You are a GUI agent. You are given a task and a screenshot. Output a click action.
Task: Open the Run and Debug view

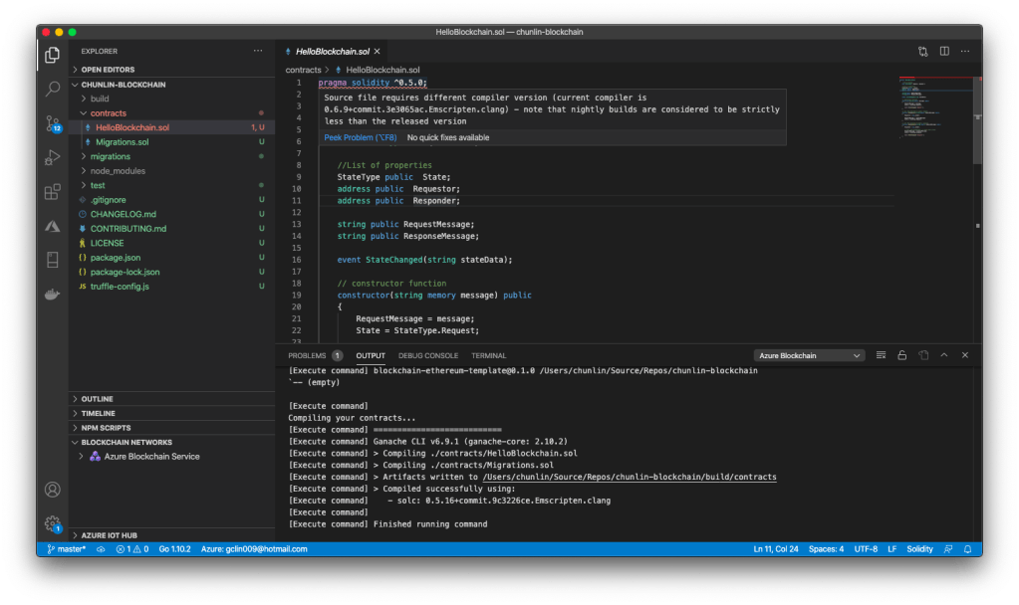click(53, 157)
